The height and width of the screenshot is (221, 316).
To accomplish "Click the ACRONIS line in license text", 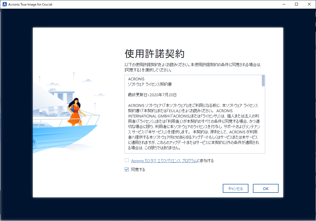I will pyautogui.click(x=136, y=79).
